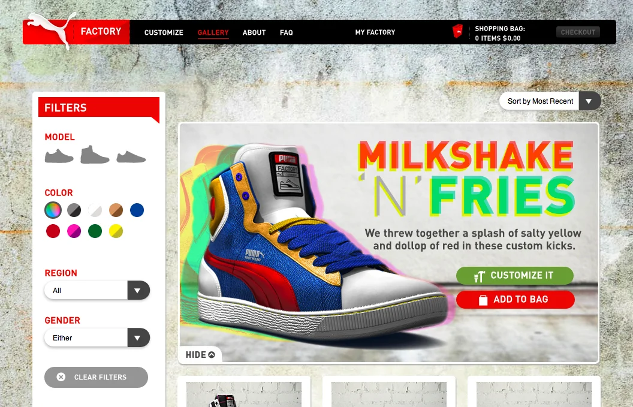This screenshot has width=633, height=407.
Task: Select the multicolor rainbow swatch
Action: pos(53,210)
